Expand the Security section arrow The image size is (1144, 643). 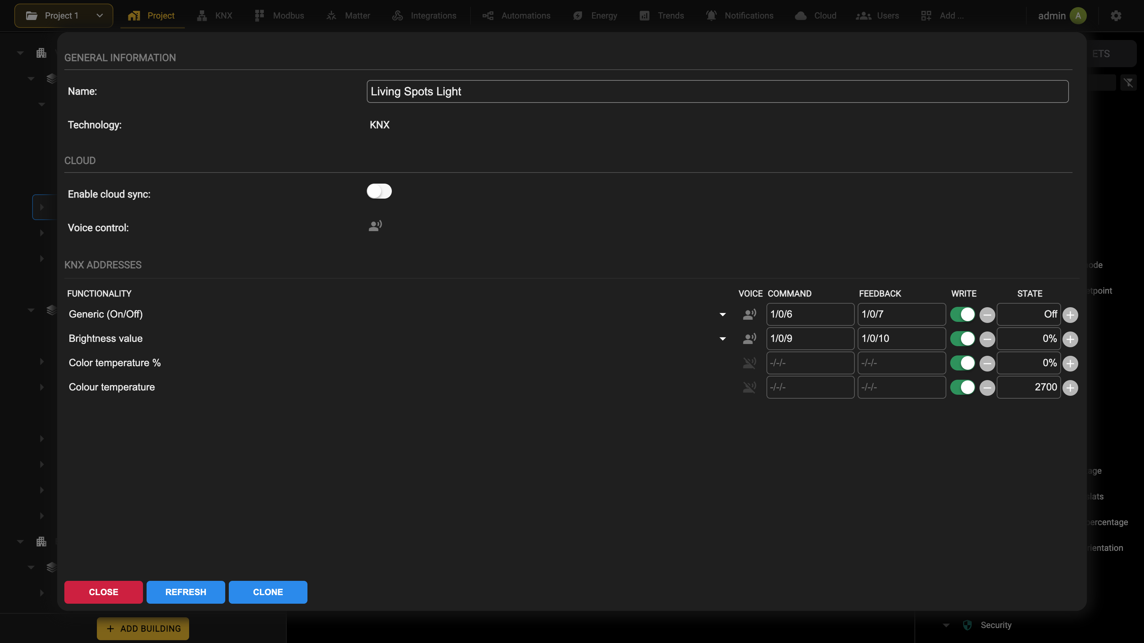click(x=946, y=625)
